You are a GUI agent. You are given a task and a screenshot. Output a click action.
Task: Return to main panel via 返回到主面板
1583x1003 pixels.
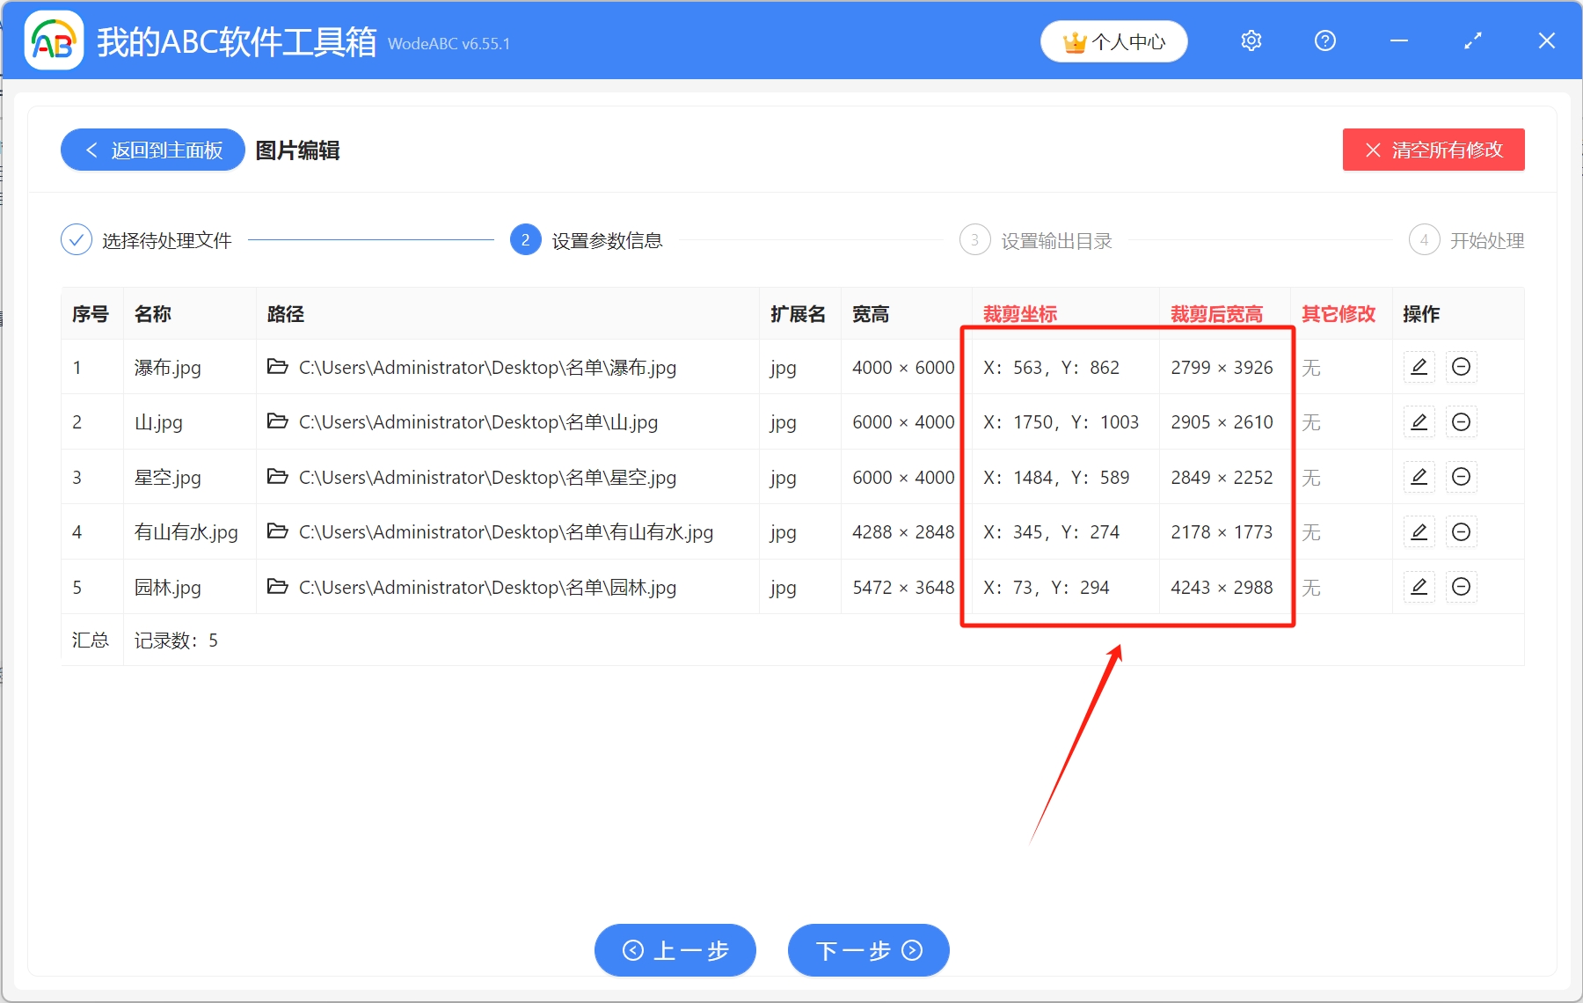pyautogui.click(x=153, y=150)
